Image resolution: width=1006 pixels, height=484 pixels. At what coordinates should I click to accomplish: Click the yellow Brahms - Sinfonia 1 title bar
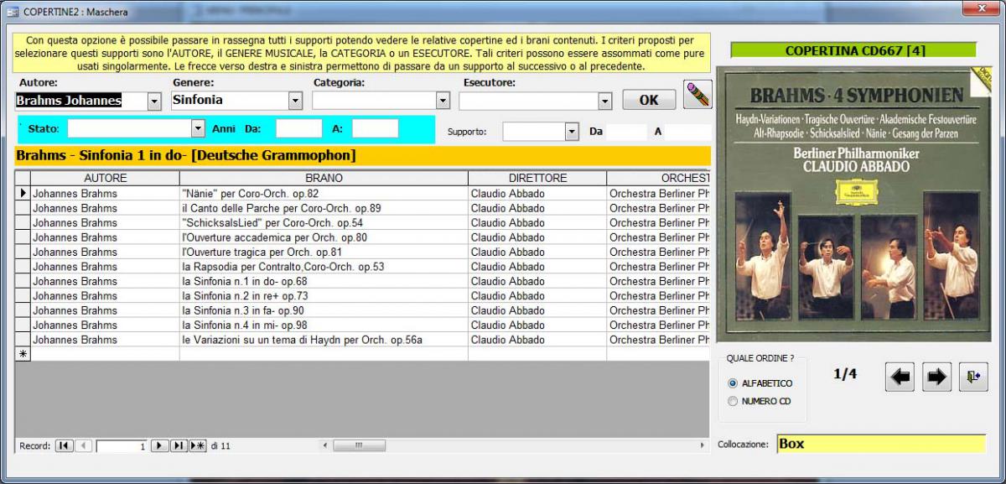coord(362,155)
